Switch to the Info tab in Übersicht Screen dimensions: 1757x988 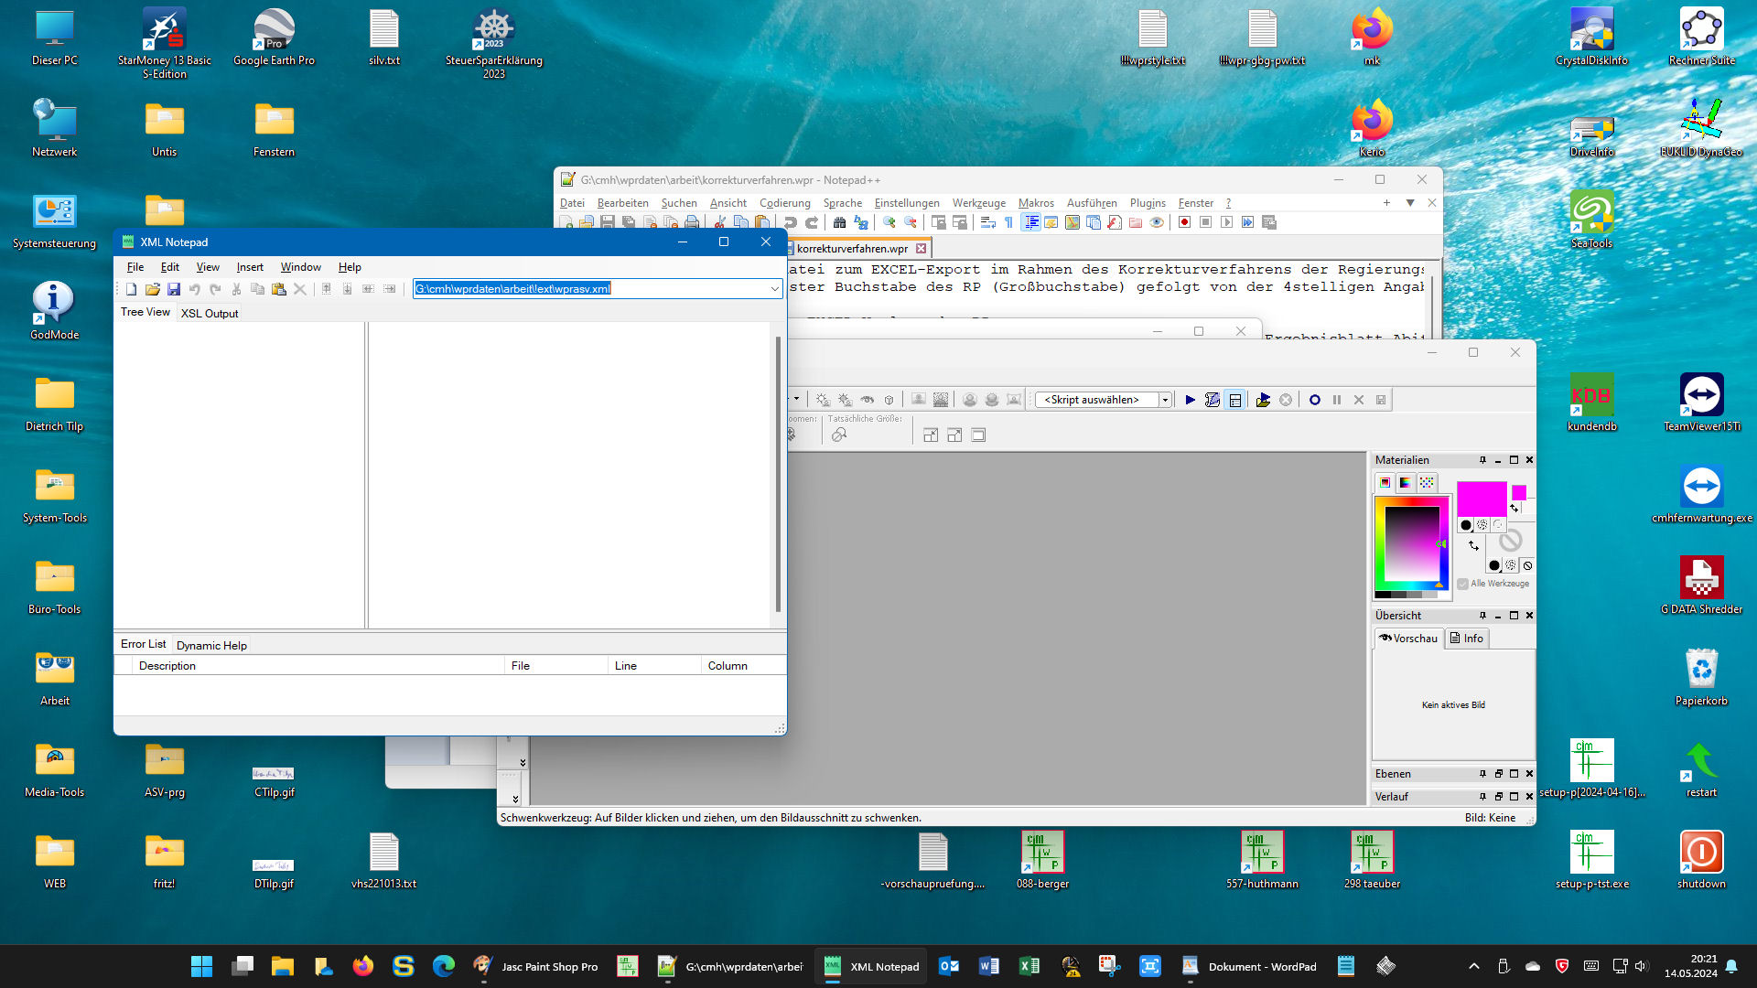1466,639
